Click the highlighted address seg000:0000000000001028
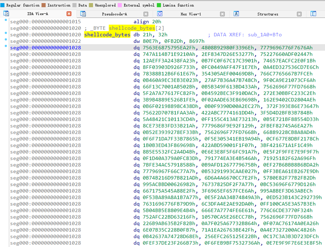The width and height of the screenshot is (325, 247). (x=46, y=48)
